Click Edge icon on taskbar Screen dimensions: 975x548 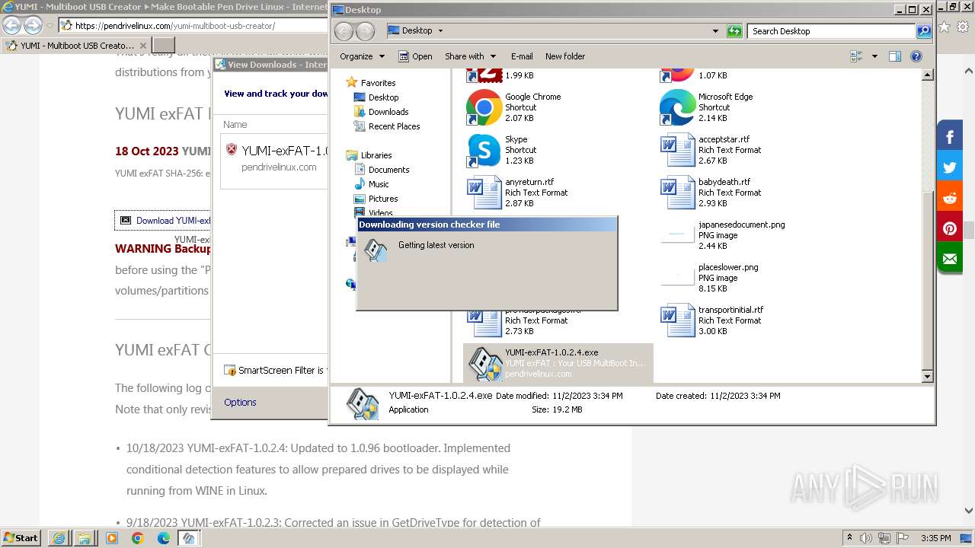pos(164,538)
